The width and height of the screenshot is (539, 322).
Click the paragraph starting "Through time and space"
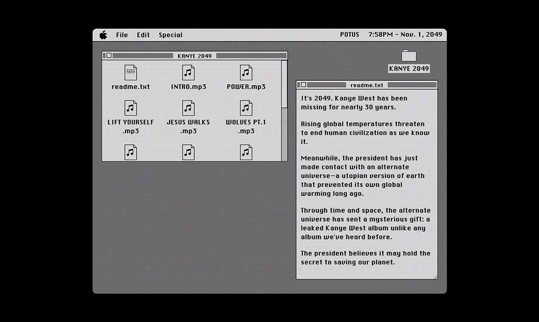(365, 224)
